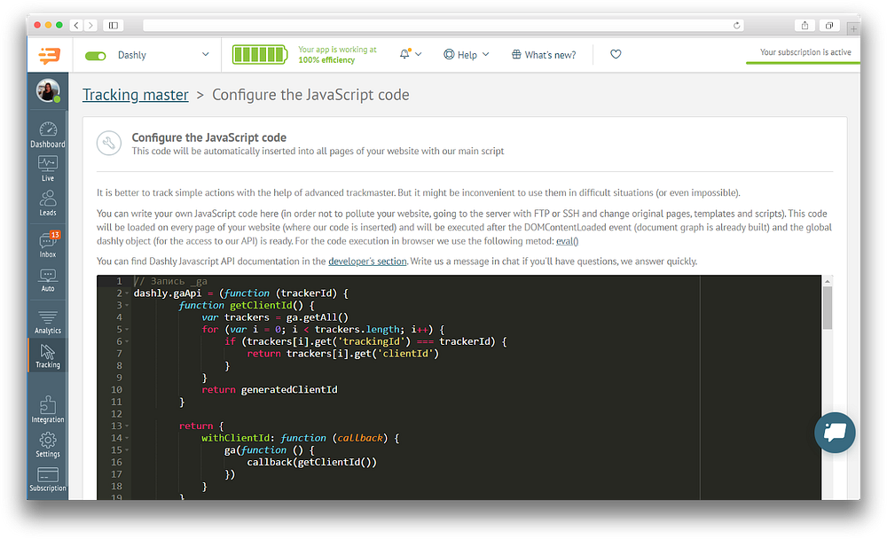This screenshot has width=887, height=539.
Task: Click the heart icon in header
Action: 616,54
